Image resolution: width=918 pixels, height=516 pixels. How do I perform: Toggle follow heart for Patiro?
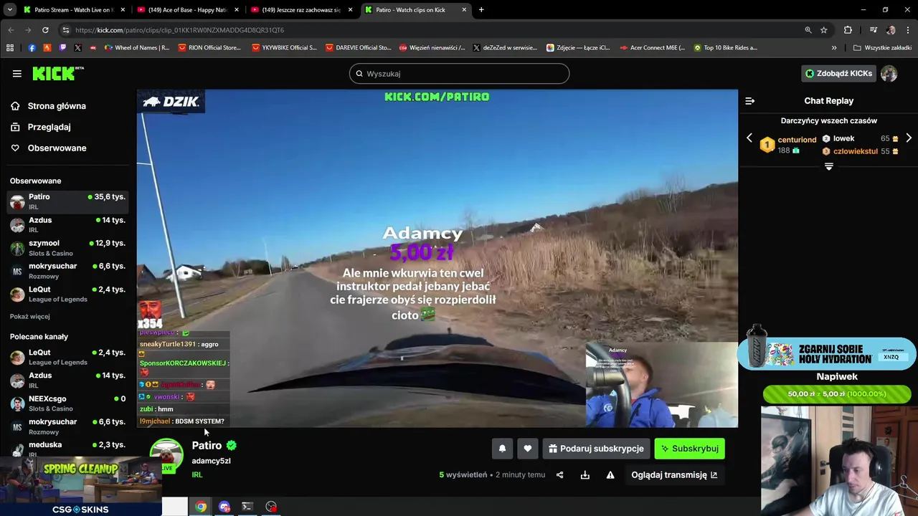527,449
